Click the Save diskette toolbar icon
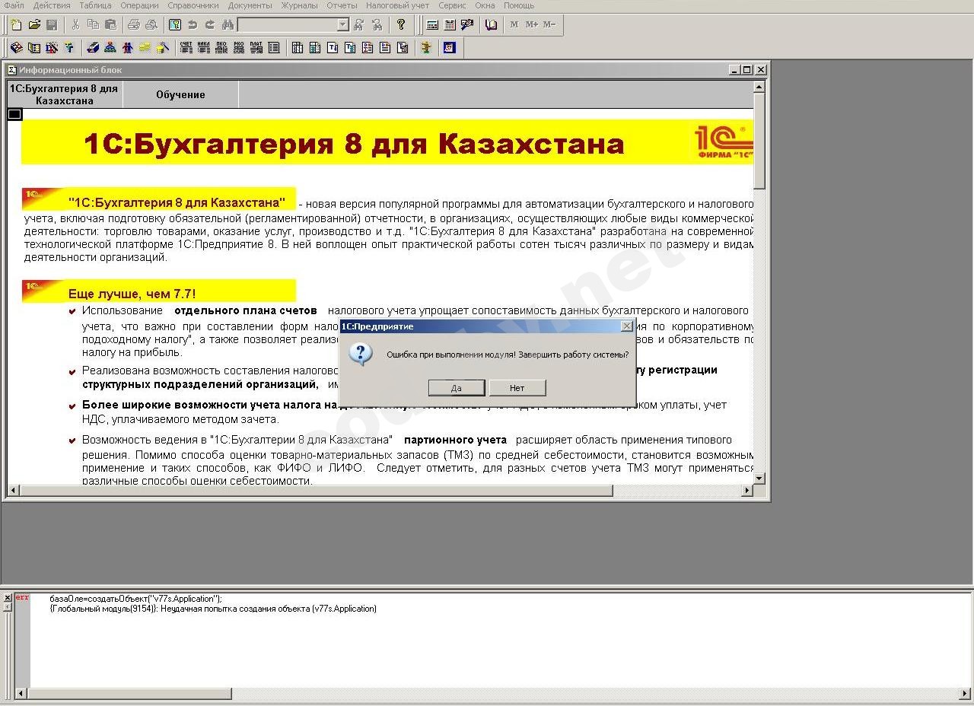Viewport: 974px width, 706px height. [x=52, y=24]
